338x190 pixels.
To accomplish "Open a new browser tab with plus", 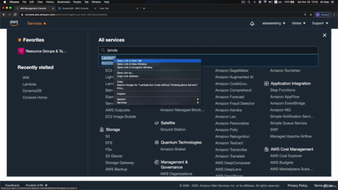I will [144, 8].
